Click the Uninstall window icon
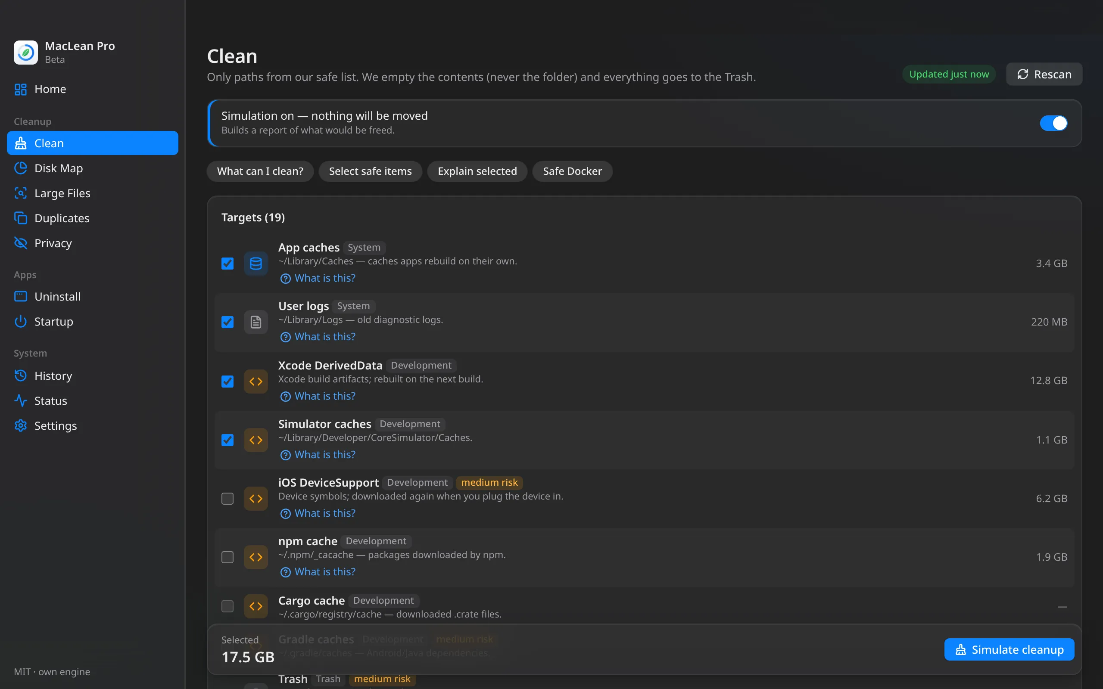Viewport: 1103px width, 689px height. [x=21, y=297]
